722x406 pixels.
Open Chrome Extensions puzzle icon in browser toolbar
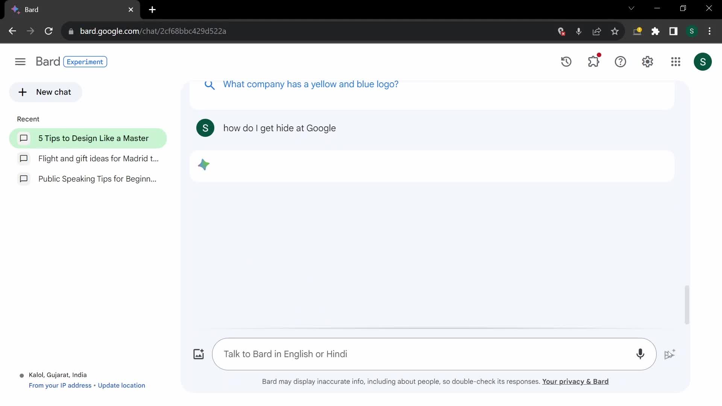pos(655,31)
